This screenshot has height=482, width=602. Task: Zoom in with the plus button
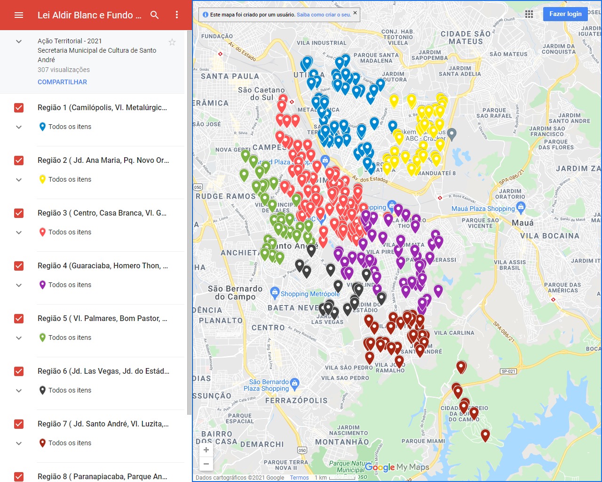(x=206, y=450)
